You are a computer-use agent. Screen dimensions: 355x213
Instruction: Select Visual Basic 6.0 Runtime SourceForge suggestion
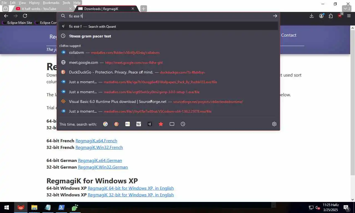(168, 102)
